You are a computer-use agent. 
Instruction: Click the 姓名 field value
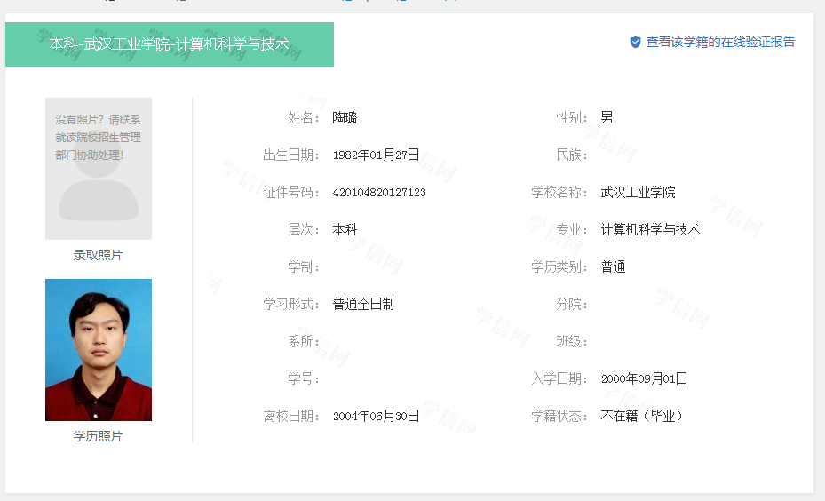click(x=345, y=117)
